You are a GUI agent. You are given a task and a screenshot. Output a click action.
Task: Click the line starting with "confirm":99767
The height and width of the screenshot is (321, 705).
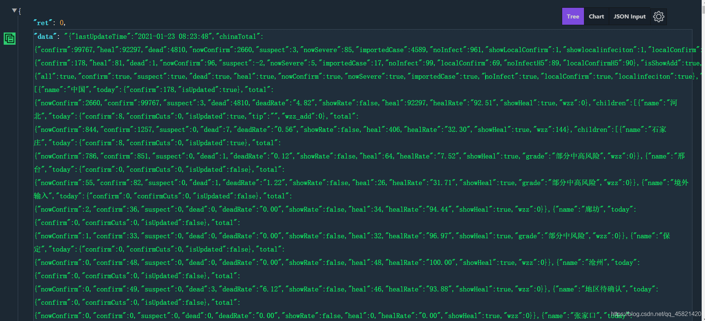tap(367, 50)
